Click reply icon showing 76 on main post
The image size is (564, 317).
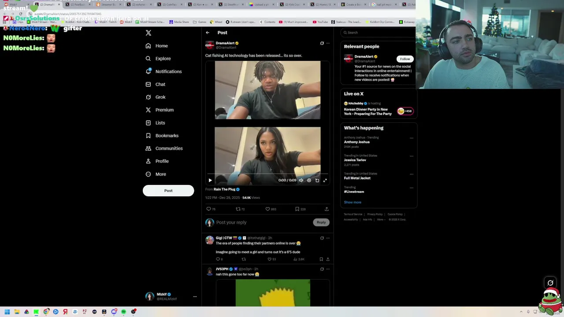click(x=211, y=209)
